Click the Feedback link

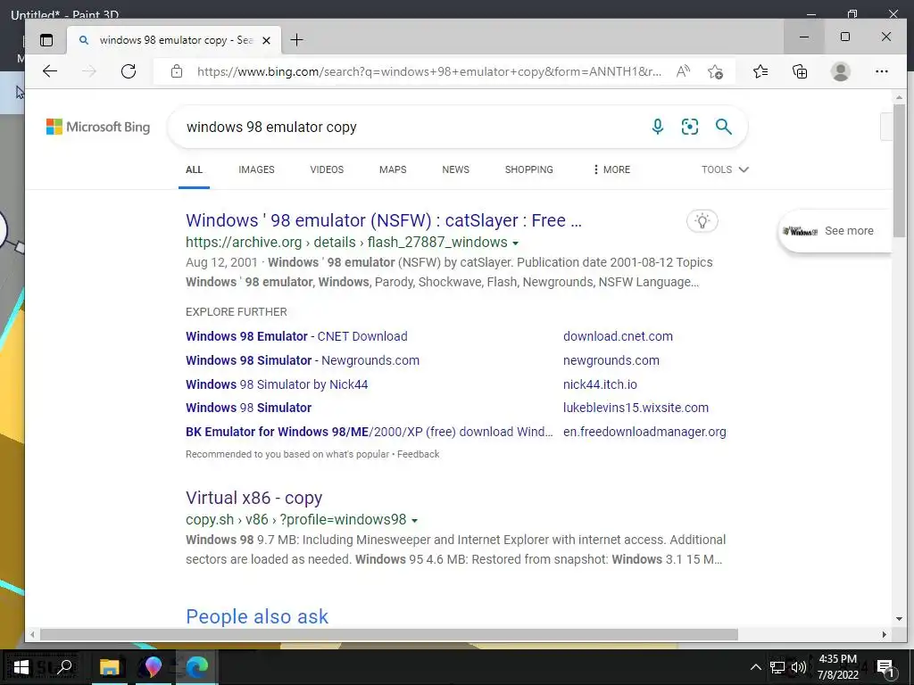point(419,454)
